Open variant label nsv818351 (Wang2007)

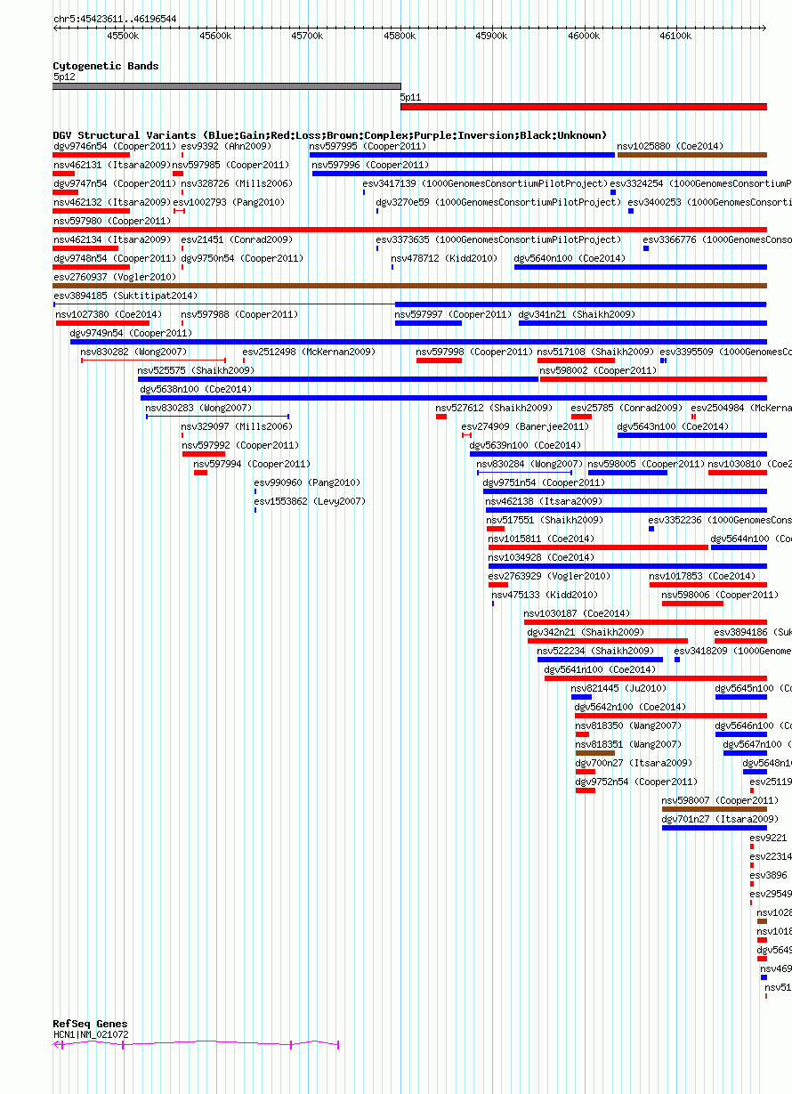(628, 744)
